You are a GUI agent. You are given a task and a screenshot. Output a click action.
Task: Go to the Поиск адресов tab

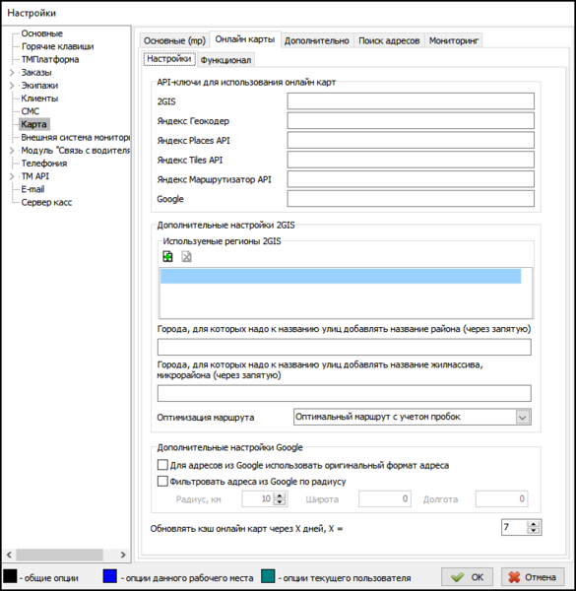(x=389, y=40)
